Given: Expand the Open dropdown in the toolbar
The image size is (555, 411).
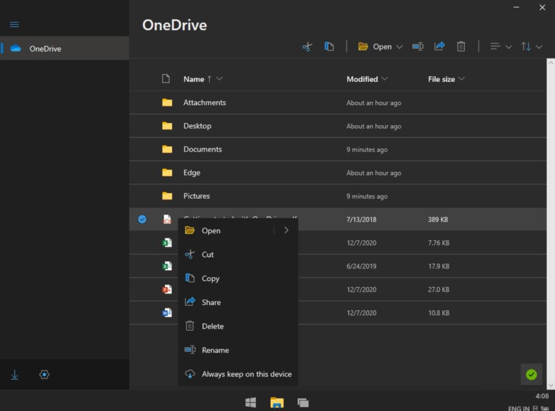Looking at the screenshot, I should (x=400, y=47).
